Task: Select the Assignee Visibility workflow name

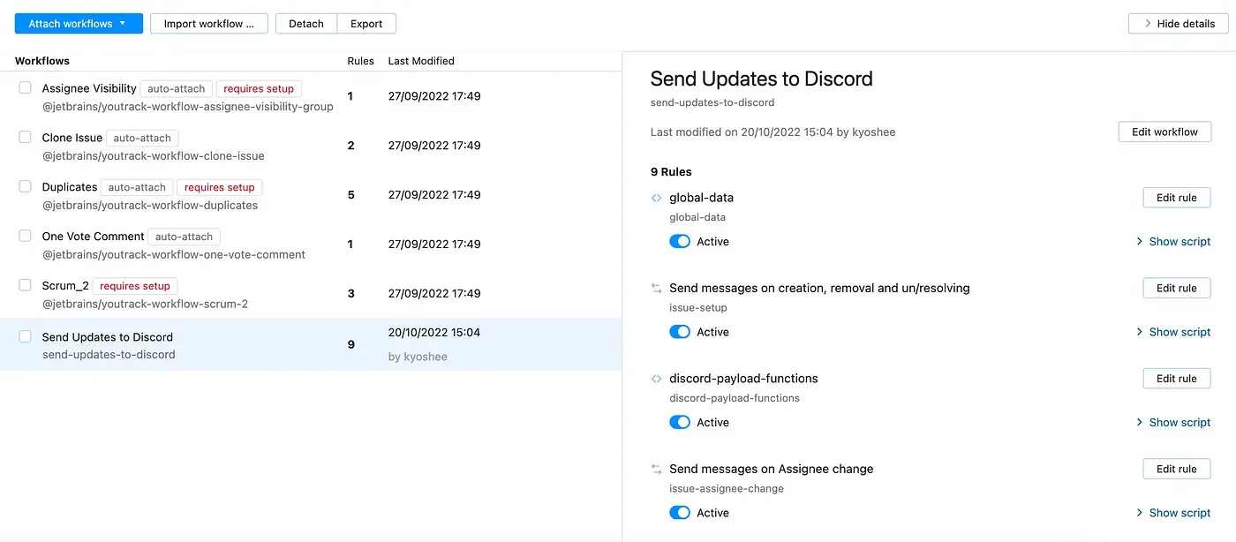Action: tap(89, 88)
